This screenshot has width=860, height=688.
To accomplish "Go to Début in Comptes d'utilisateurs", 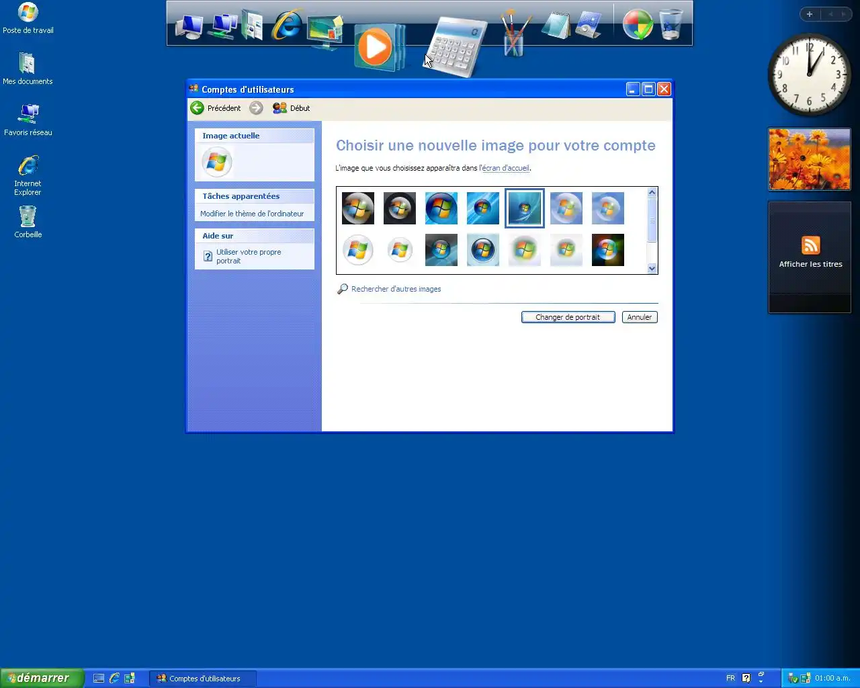I will click(292, 108).
